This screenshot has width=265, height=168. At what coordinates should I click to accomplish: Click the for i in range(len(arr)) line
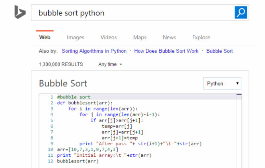[x=103, y=109]
